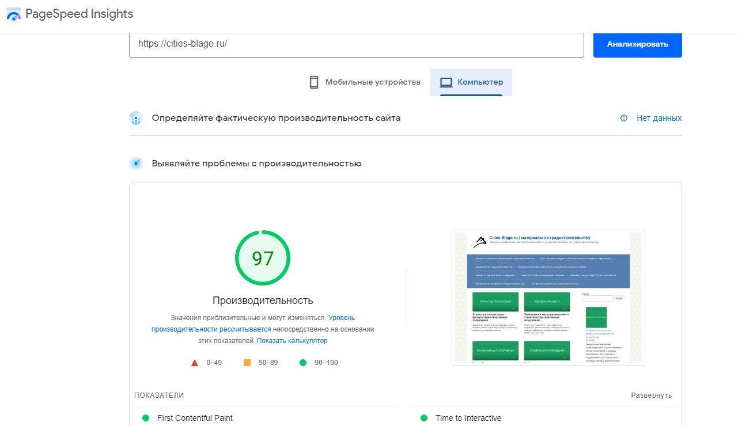Click the PageSpeed Insights logo icon
The height and width of the screenshot is (426, 738).
coord(14,14)
